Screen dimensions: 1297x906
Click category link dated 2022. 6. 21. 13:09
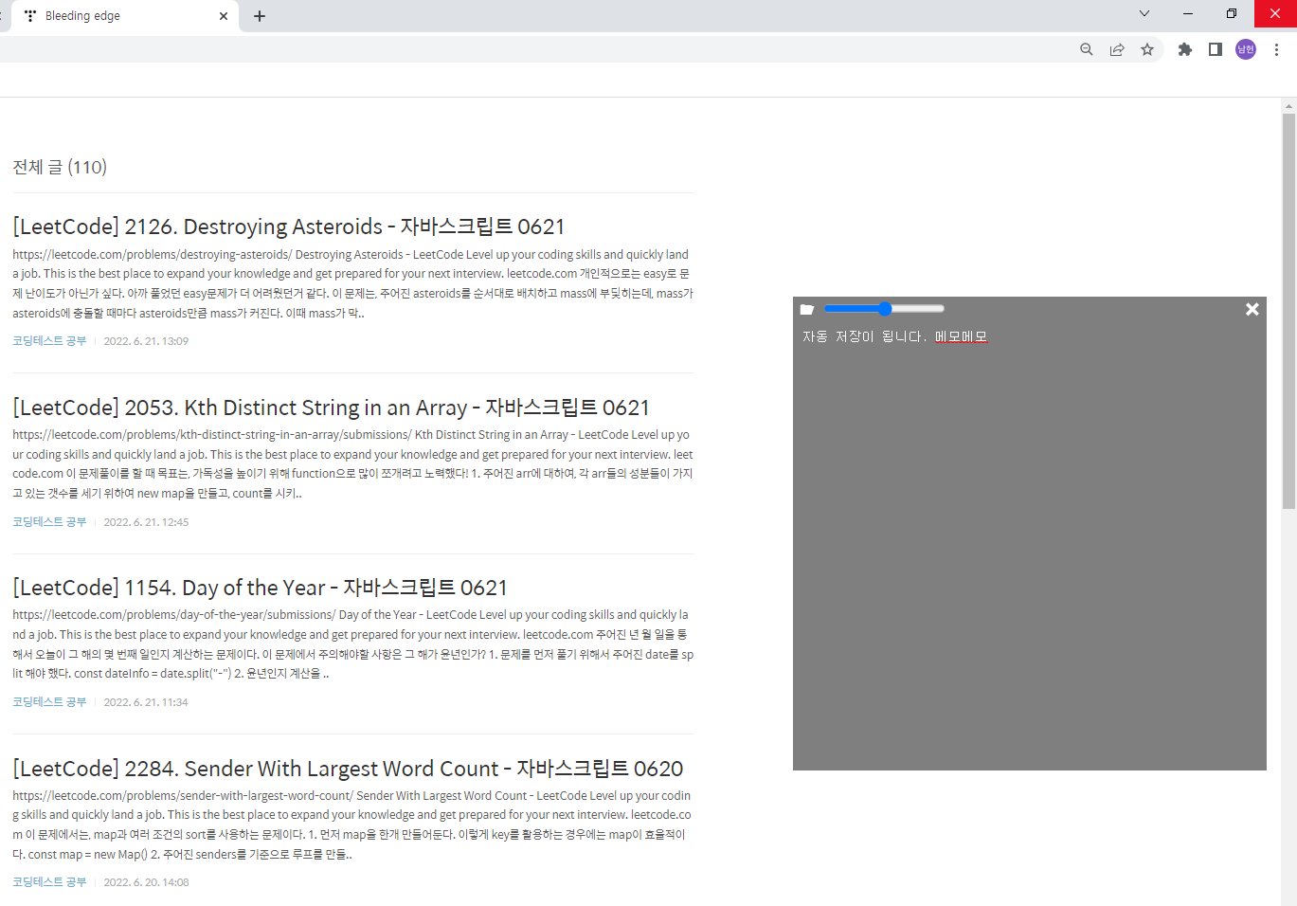click(49, 341)
